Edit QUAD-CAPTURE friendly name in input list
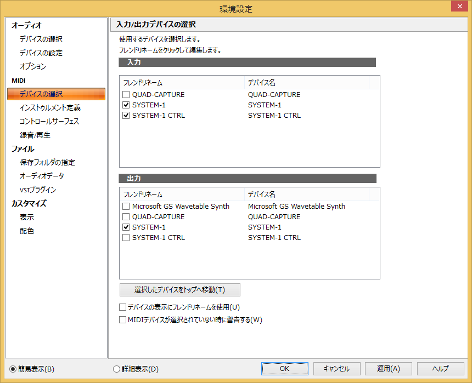 pos(158,95)
